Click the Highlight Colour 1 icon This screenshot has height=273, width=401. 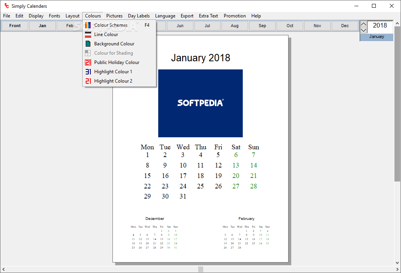[x=88, y=72]
